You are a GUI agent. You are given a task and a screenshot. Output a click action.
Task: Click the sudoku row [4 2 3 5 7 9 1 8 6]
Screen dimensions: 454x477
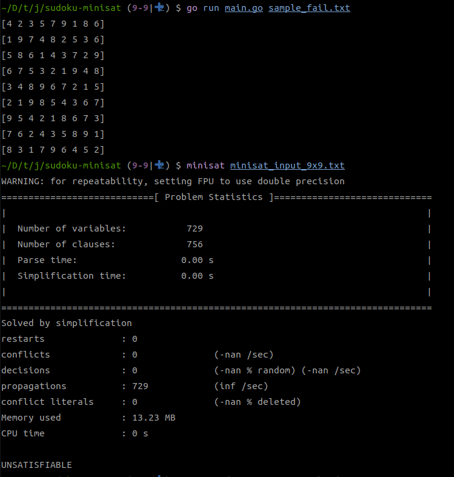53,24
